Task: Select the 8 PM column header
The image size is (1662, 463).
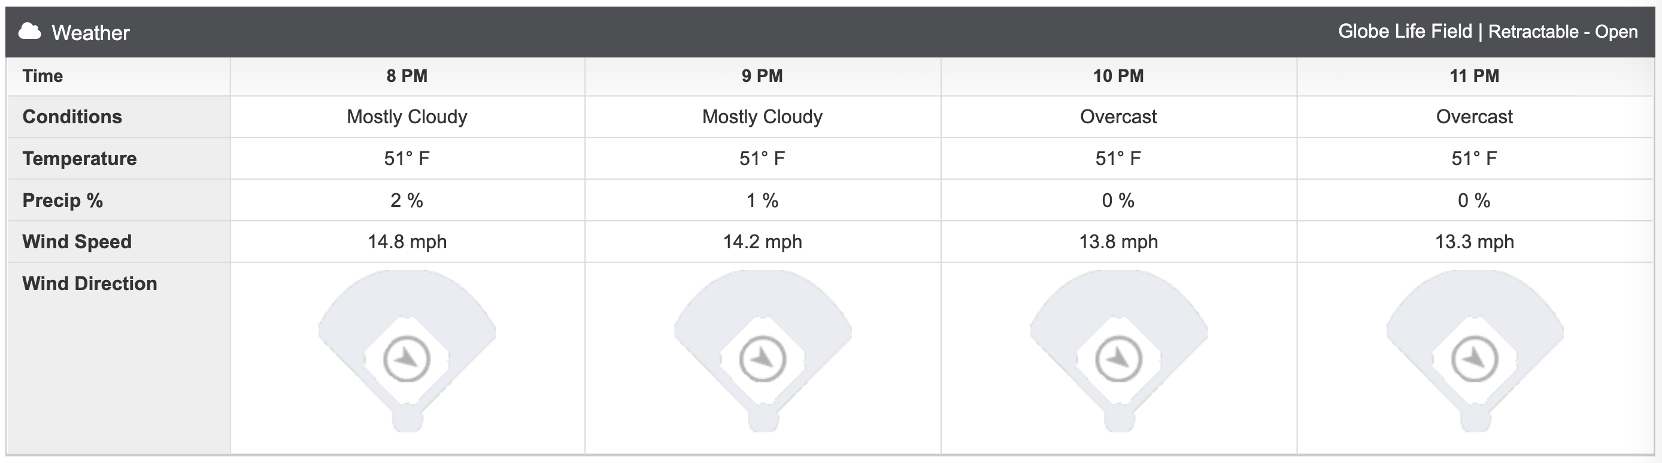Action: coord(407,76)
